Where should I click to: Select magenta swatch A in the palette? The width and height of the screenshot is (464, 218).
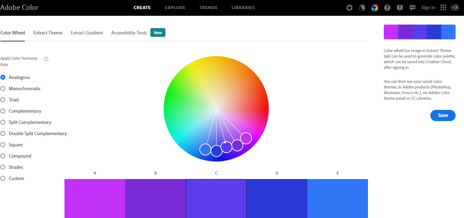(x=95, y=198)
